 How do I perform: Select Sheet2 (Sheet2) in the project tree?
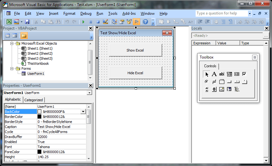pos(40,53)
